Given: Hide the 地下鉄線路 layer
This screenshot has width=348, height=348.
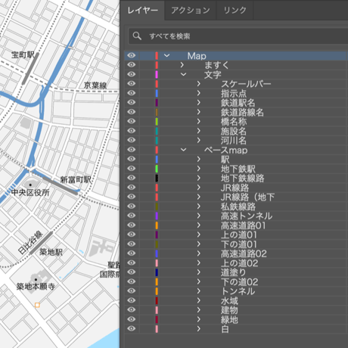Looking at the screenshot, I should 132,178.
